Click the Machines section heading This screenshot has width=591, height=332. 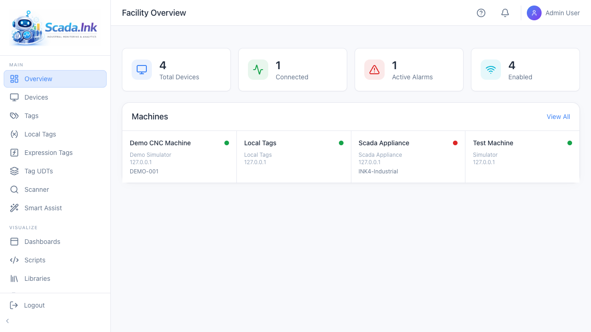point(150,117)
